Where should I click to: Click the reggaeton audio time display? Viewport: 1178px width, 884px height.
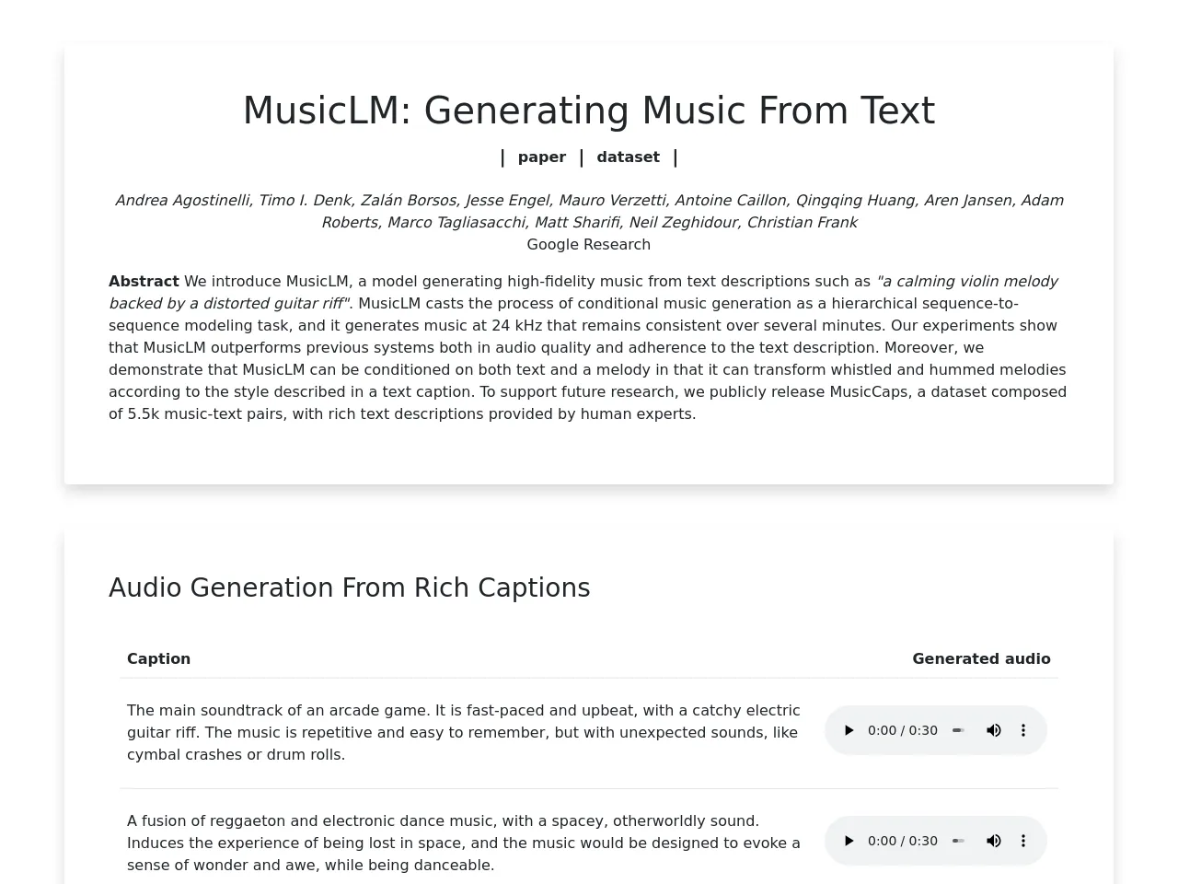902,841
